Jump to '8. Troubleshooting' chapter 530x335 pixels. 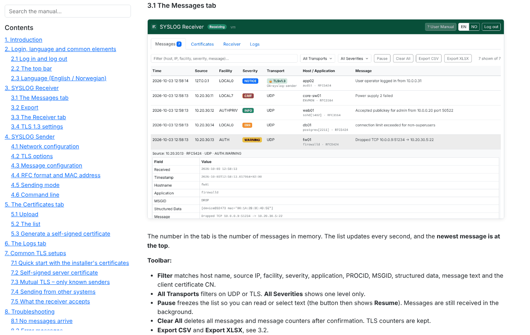(x=30, y=312)
